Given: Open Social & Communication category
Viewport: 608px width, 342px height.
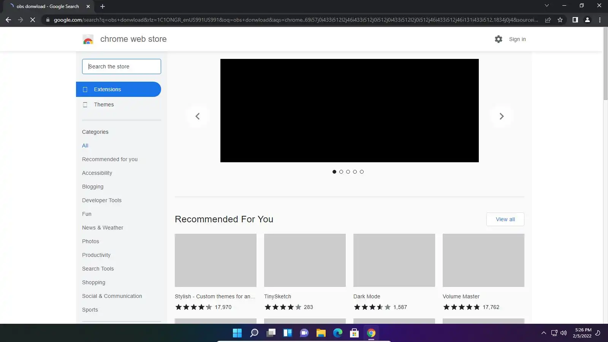Looking at the screenshot, I should click(112, 296).
